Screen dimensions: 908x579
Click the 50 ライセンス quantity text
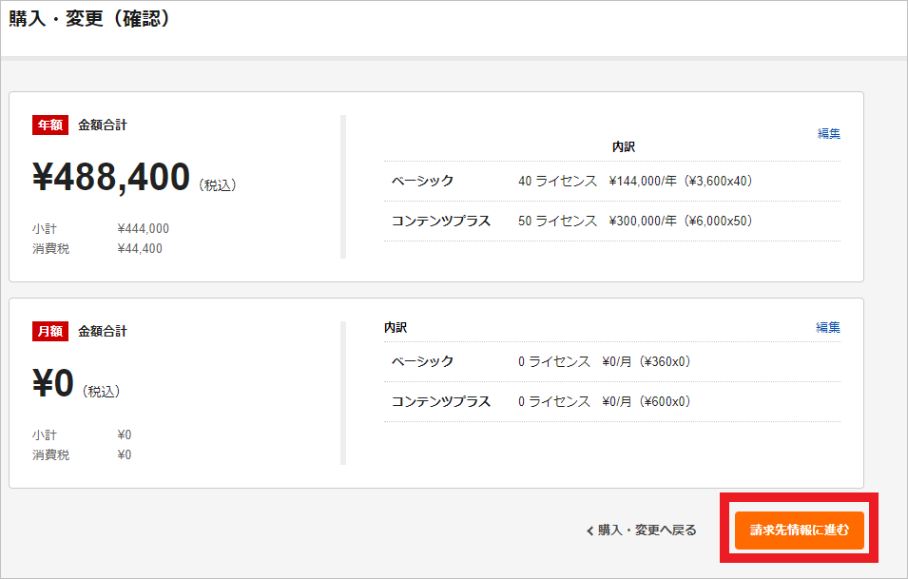pos(557,221)
